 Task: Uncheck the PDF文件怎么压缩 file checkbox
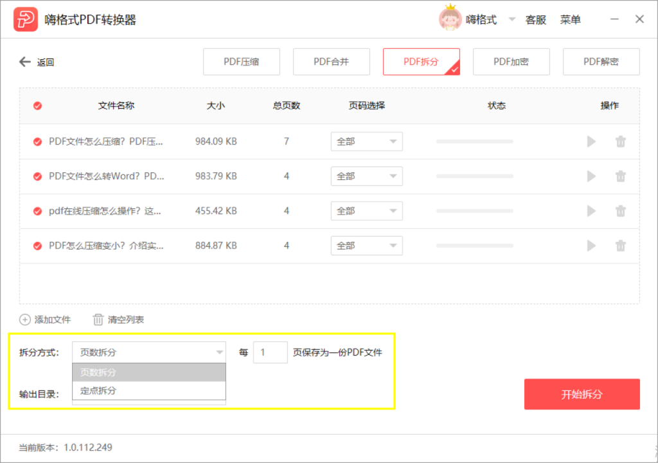click(x=38, y=141)
